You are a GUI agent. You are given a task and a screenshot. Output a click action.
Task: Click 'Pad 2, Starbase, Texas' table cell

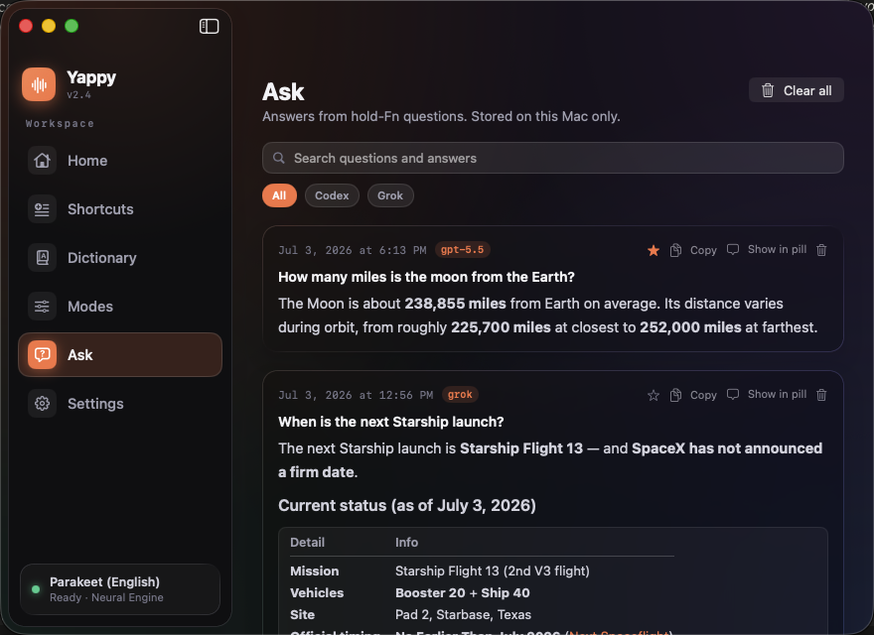pyautogui.click(x=463, y=614)
